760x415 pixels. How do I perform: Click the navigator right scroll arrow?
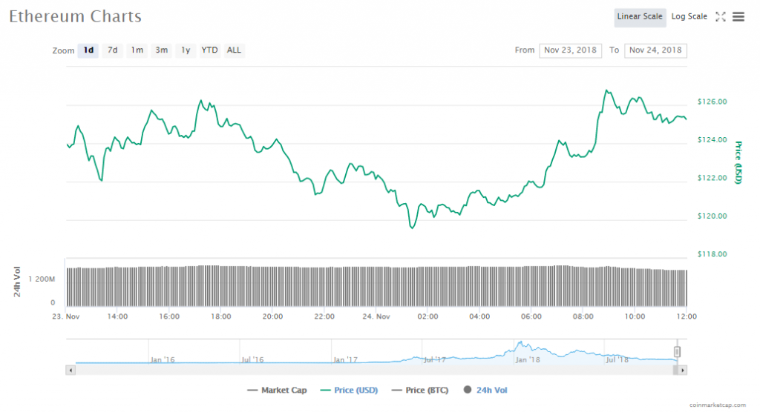coord(682,369)
